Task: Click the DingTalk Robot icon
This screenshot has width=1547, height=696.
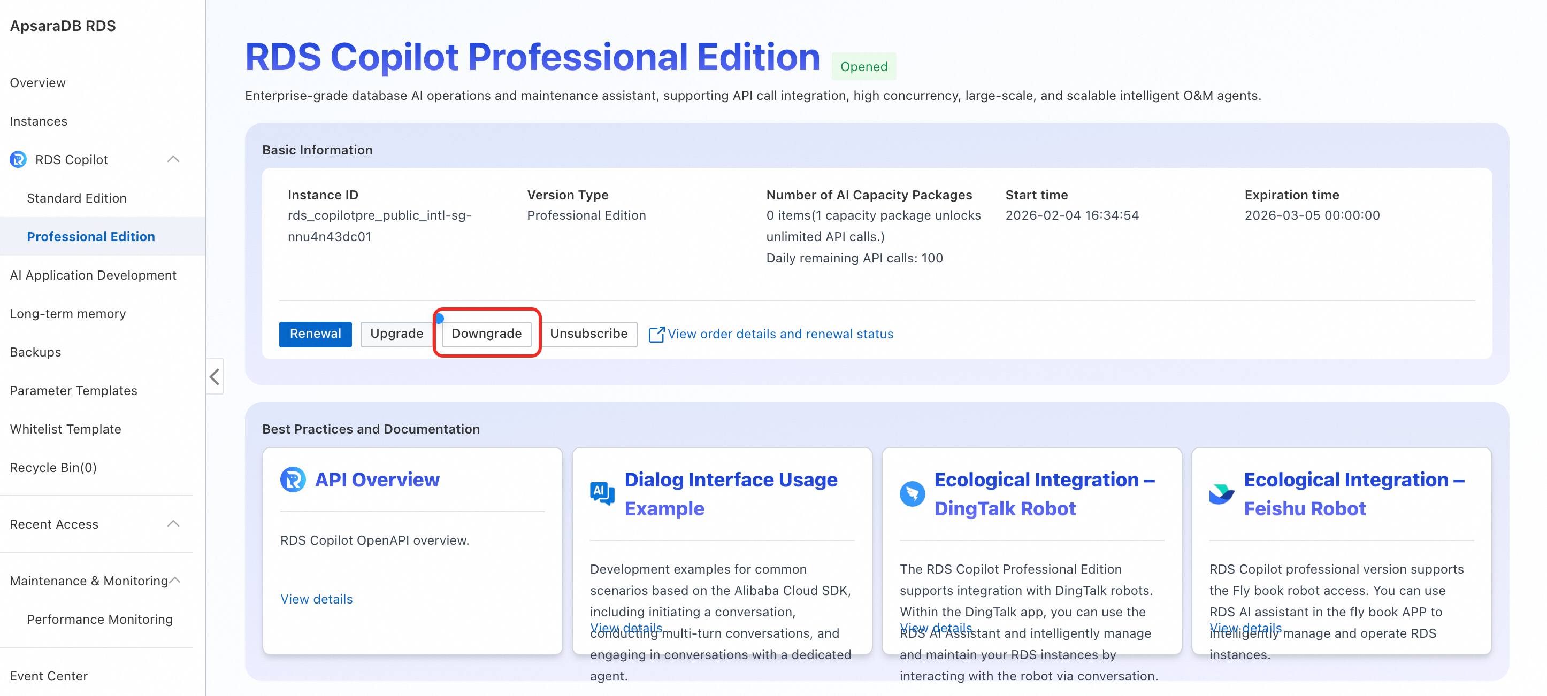Action: click(x=912, y=494)
